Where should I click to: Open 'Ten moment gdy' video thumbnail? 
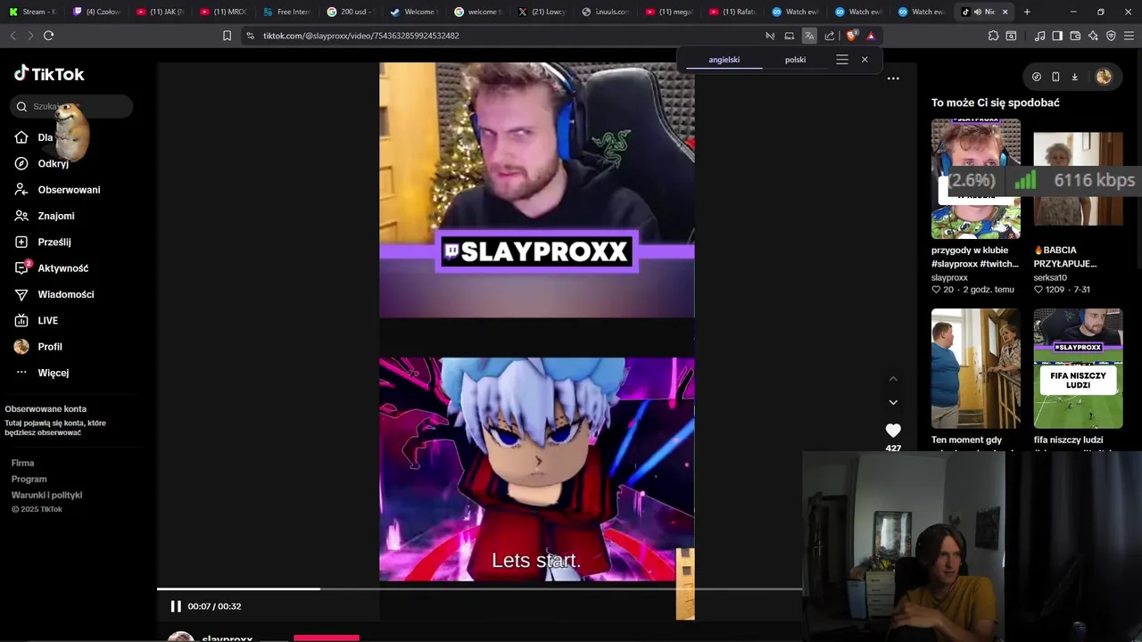[975, 368]
